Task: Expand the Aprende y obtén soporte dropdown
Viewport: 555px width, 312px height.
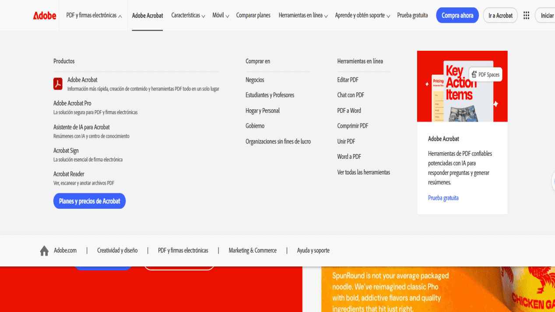Action: coord(362,15)
